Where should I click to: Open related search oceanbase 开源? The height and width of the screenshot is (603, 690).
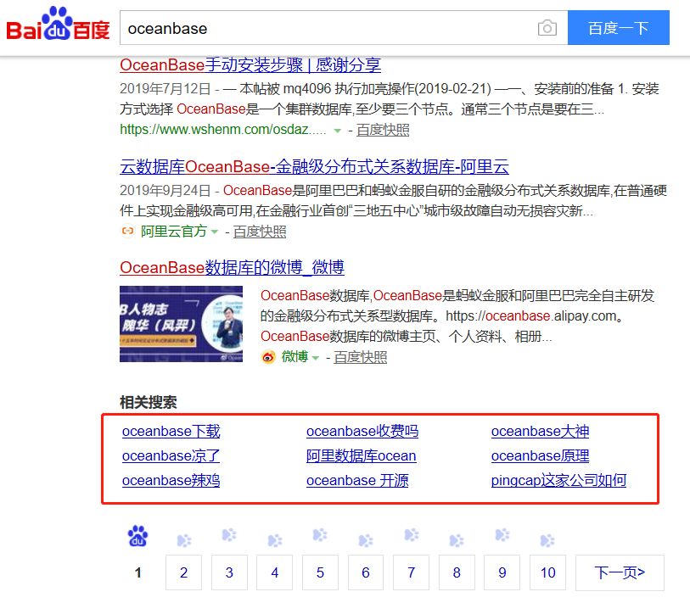pos(357,480)
